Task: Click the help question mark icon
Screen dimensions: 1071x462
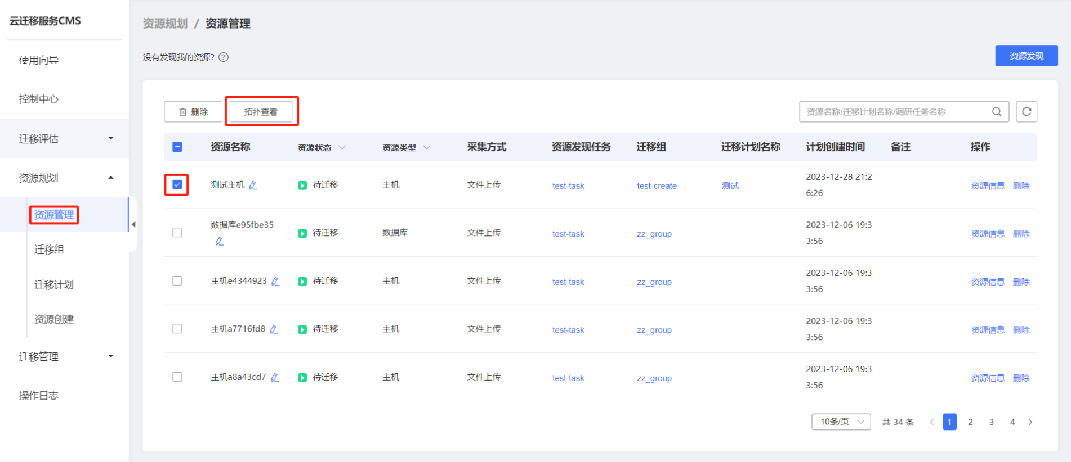Action: click(224, 57)
